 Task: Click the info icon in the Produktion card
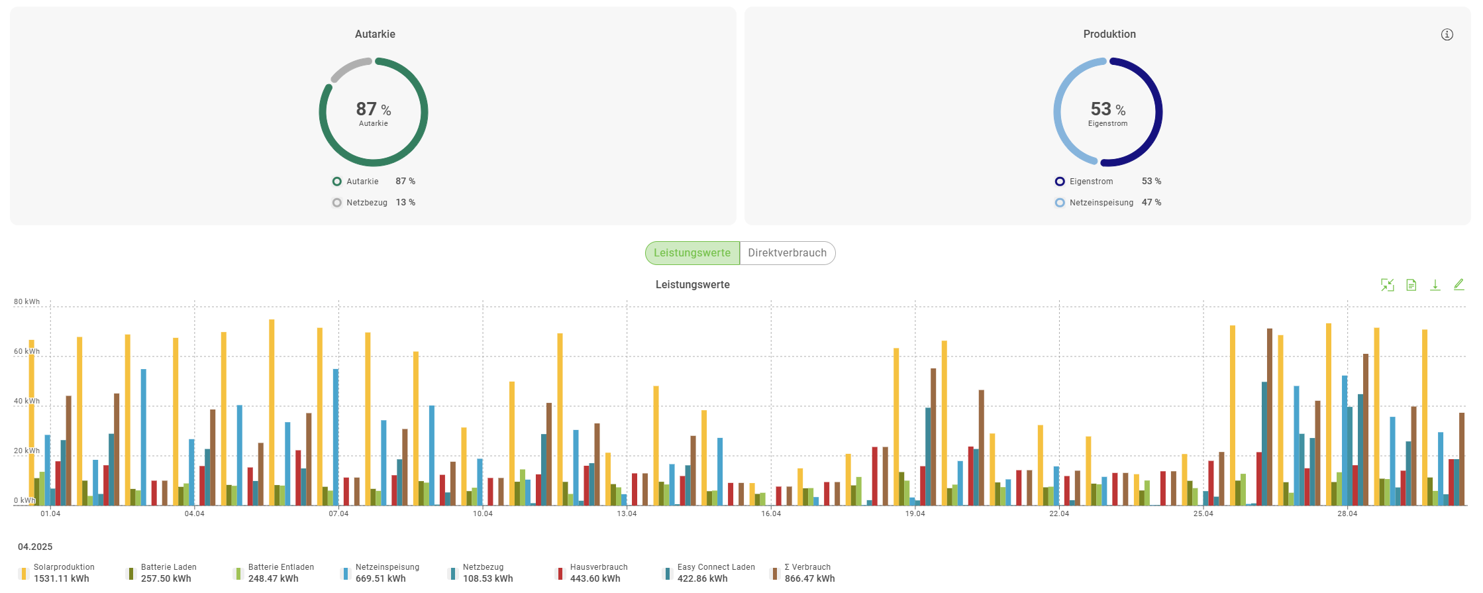[x=1447, y=34]
